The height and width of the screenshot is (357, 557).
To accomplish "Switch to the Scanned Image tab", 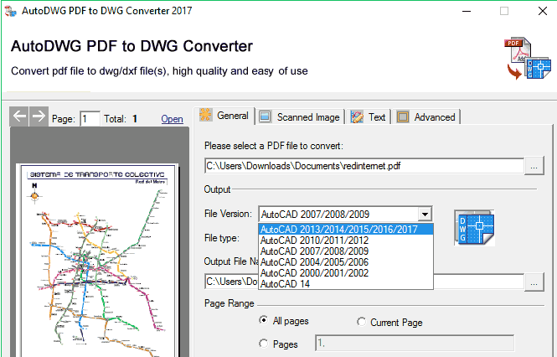I will [x=300, y=117].
